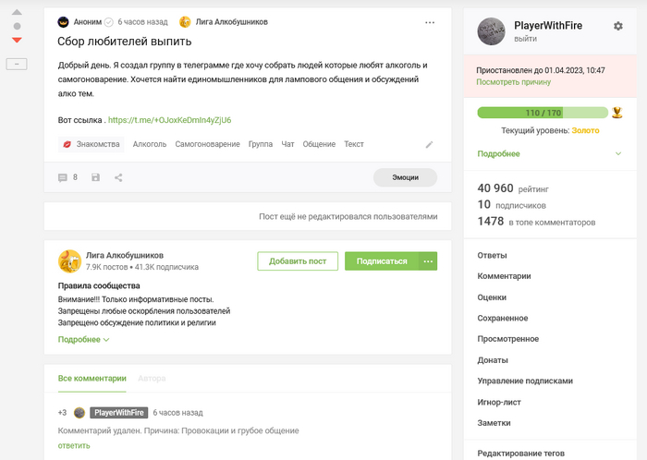Collapse the post with the minus button

click(x=17, y=63)
